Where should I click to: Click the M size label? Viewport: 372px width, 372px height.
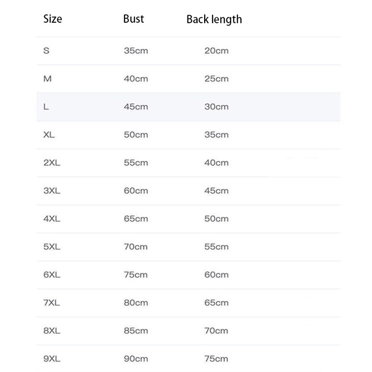click(x=47, y=79)
